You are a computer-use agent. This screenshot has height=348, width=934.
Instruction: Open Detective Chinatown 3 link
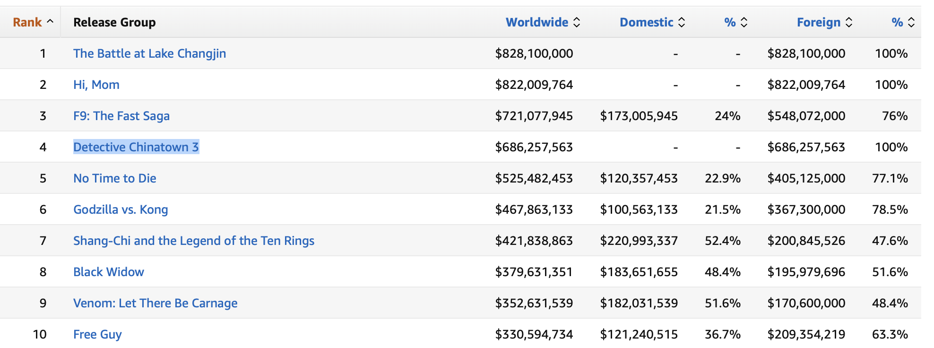pos(136,147)
